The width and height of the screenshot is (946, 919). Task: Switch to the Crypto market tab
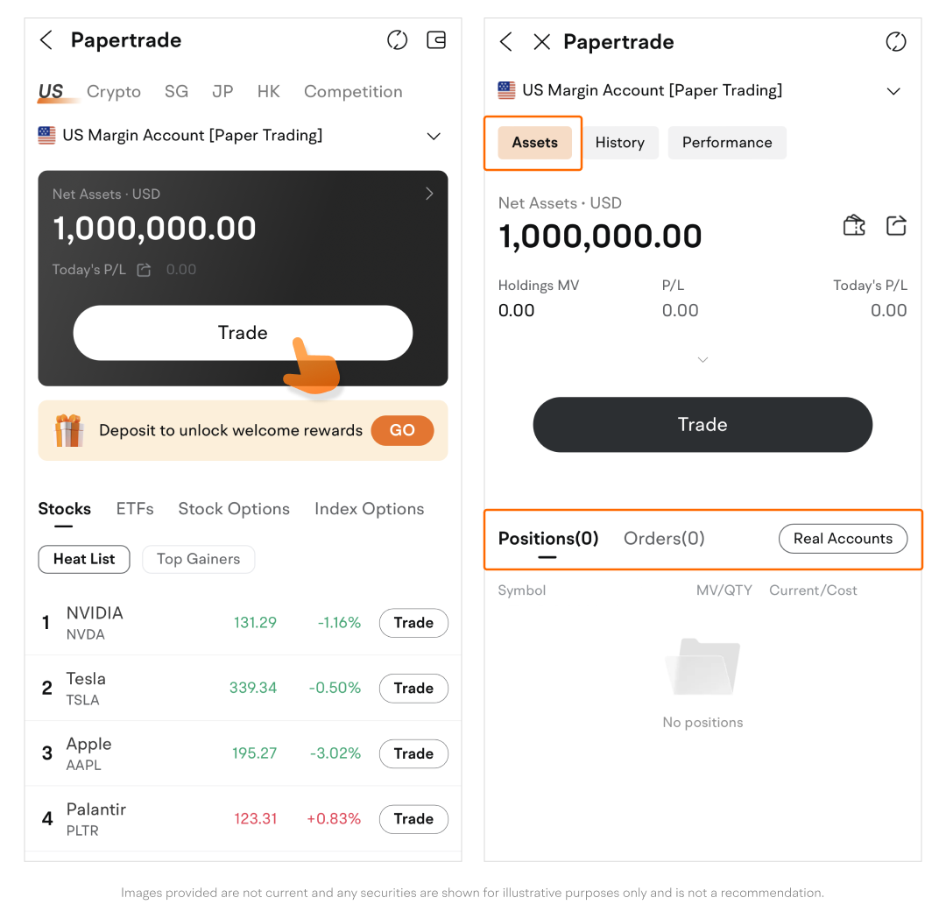point(114,92)
